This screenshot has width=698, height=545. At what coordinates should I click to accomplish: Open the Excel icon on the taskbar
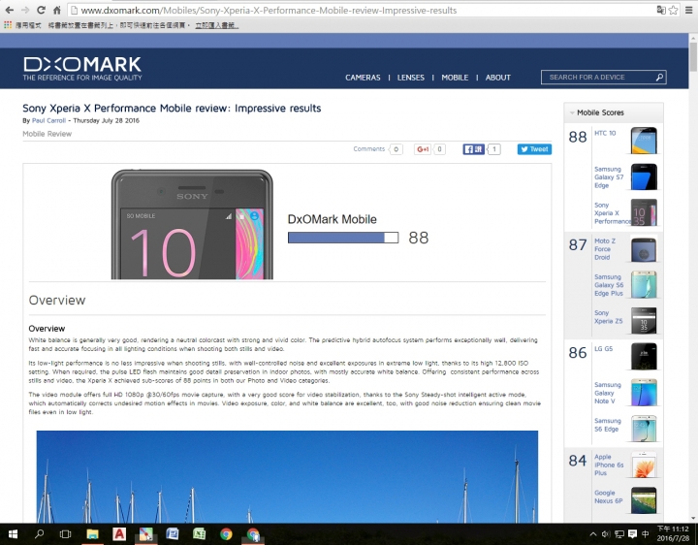pyautogui.click(x=199, y=534)
